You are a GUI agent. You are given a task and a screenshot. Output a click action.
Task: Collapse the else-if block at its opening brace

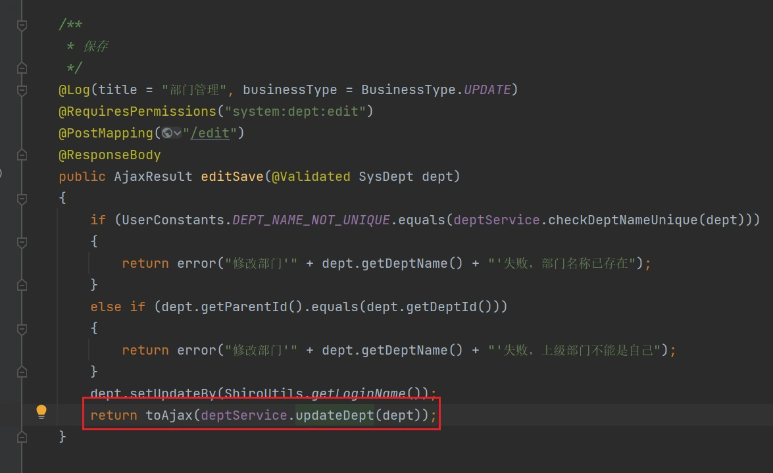(22, 328)
